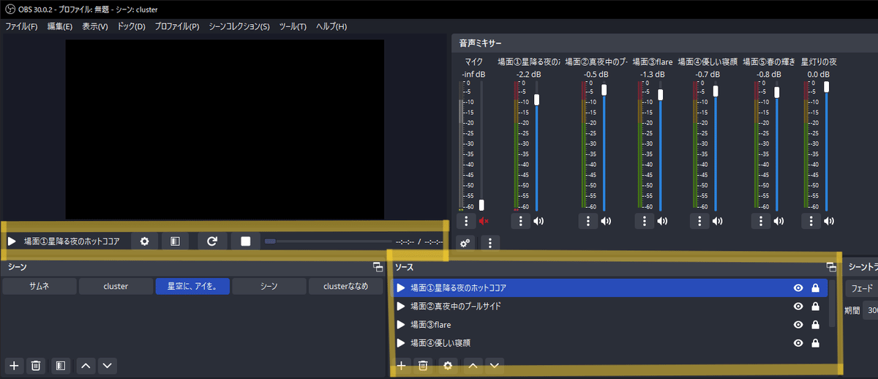878x379 pixels.
Task: Move source down with the arrow
Action: [495, 364]
